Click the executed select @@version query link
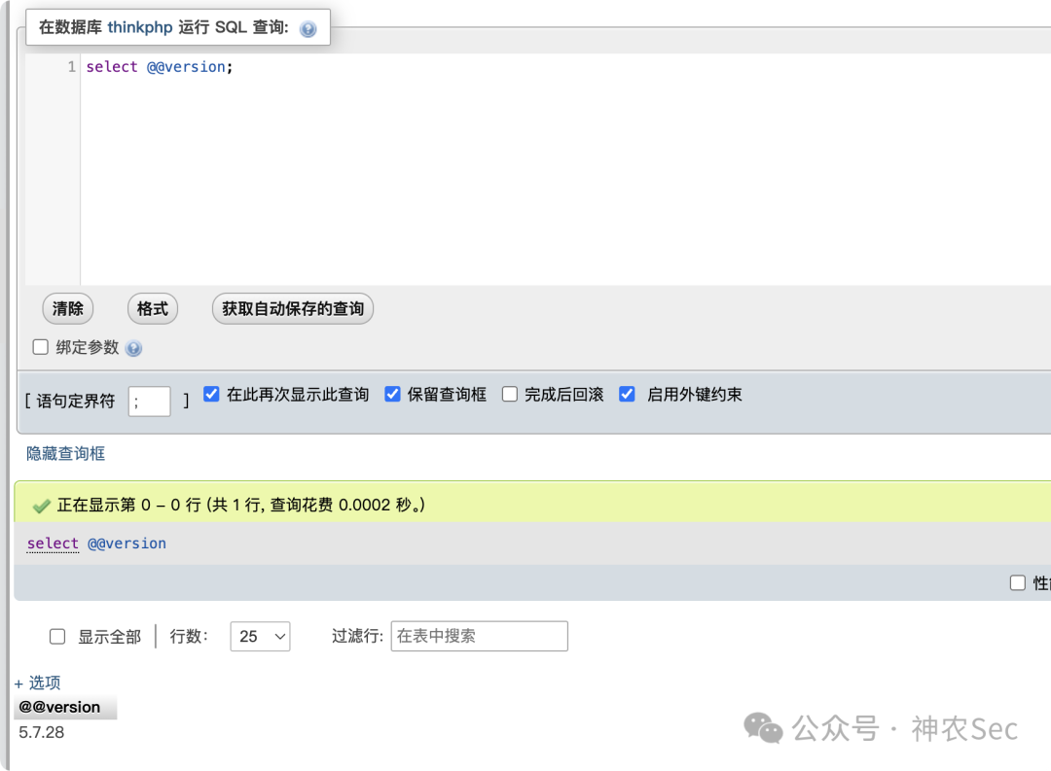The image size is (1051, 771). coord(93,543)
